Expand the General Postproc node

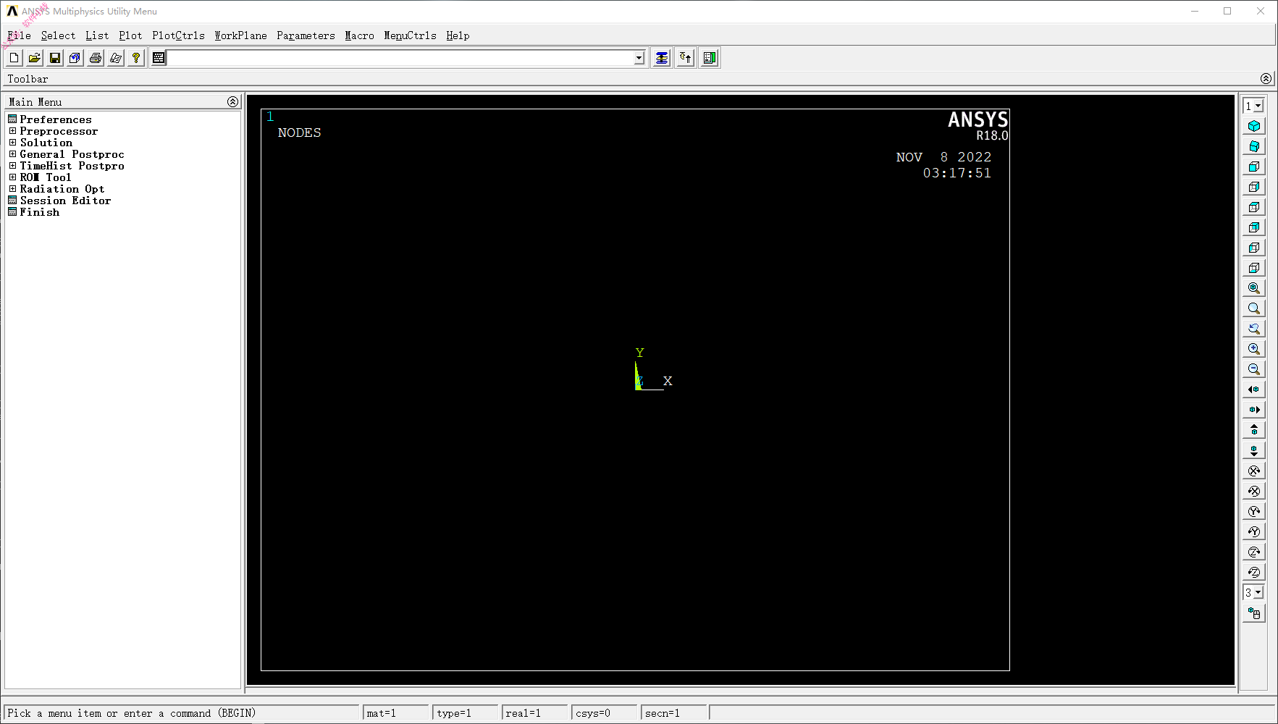[12, 154]
